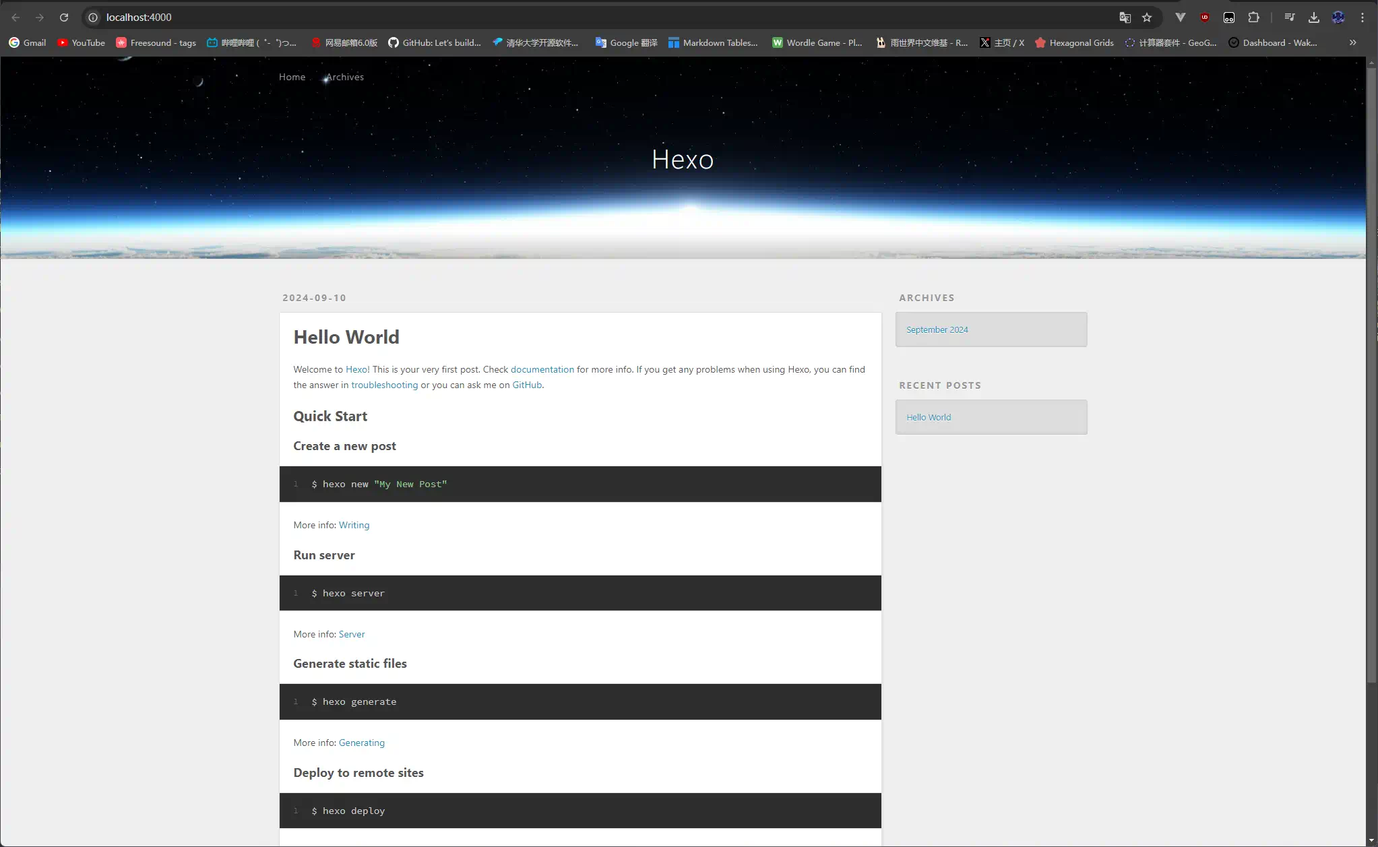Open the YouTube bookmark
This screenshot has width=1378, height=847.
81,42
